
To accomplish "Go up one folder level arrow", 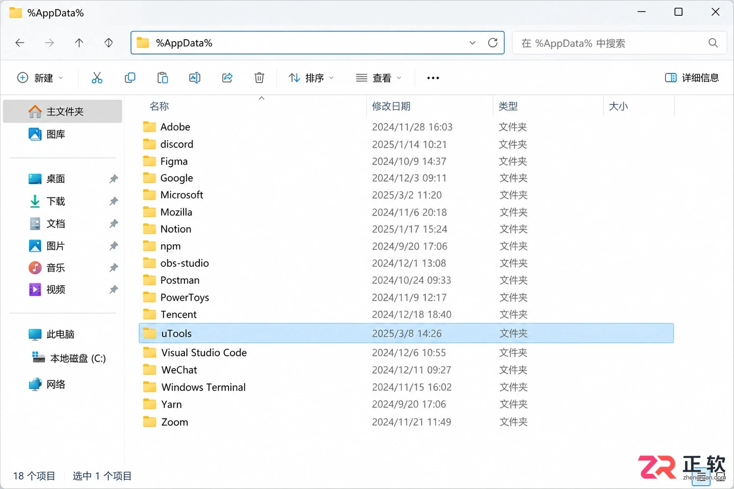I will (x=79, y=43).
